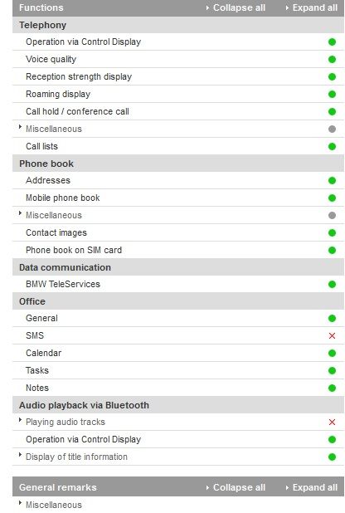Click the red X beside Playing audio tracks
Image resolution: width=345 pixels, height=513 pixels.
(332, 422)
